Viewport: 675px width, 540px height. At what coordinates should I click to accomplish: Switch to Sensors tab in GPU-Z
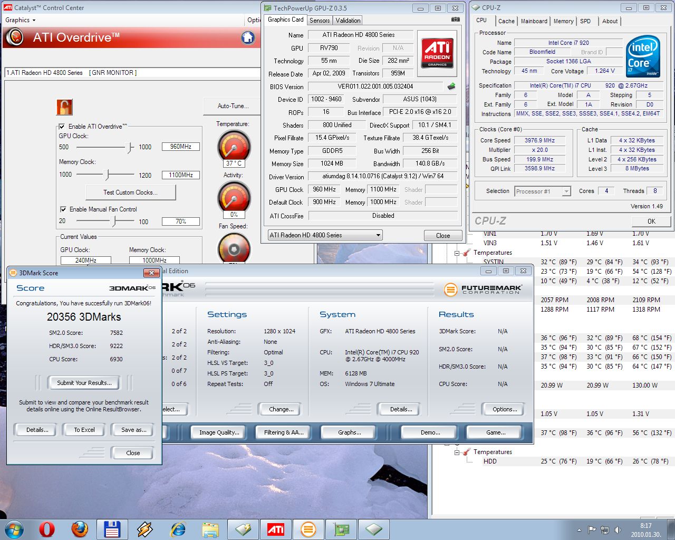click(x=320, y=21)
